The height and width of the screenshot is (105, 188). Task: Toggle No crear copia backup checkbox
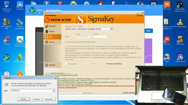coord(106,64)
